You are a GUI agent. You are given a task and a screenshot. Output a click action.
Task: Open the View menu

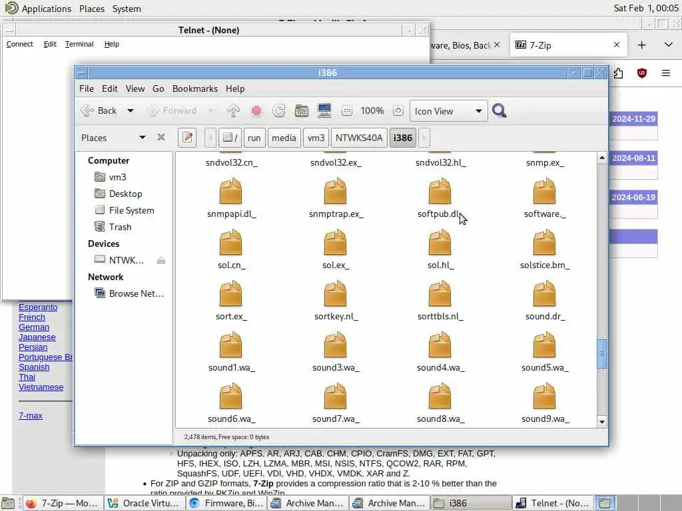(x=135, y=88)
